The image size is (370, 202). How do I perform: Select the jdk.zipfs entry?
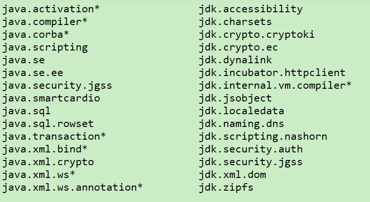pos(226,187)
